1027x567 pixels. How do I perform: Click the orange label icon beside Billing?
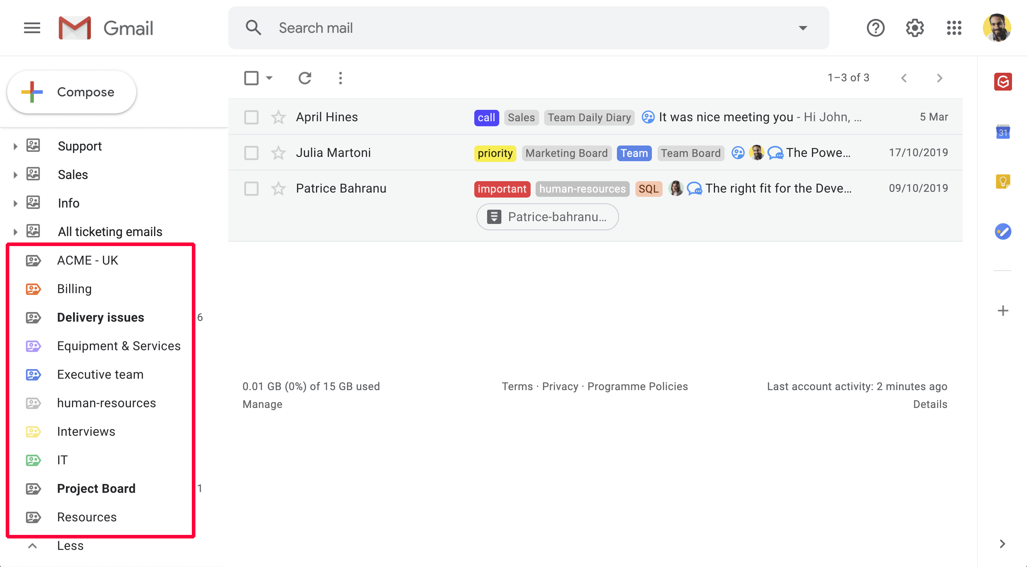click(34, 289)
